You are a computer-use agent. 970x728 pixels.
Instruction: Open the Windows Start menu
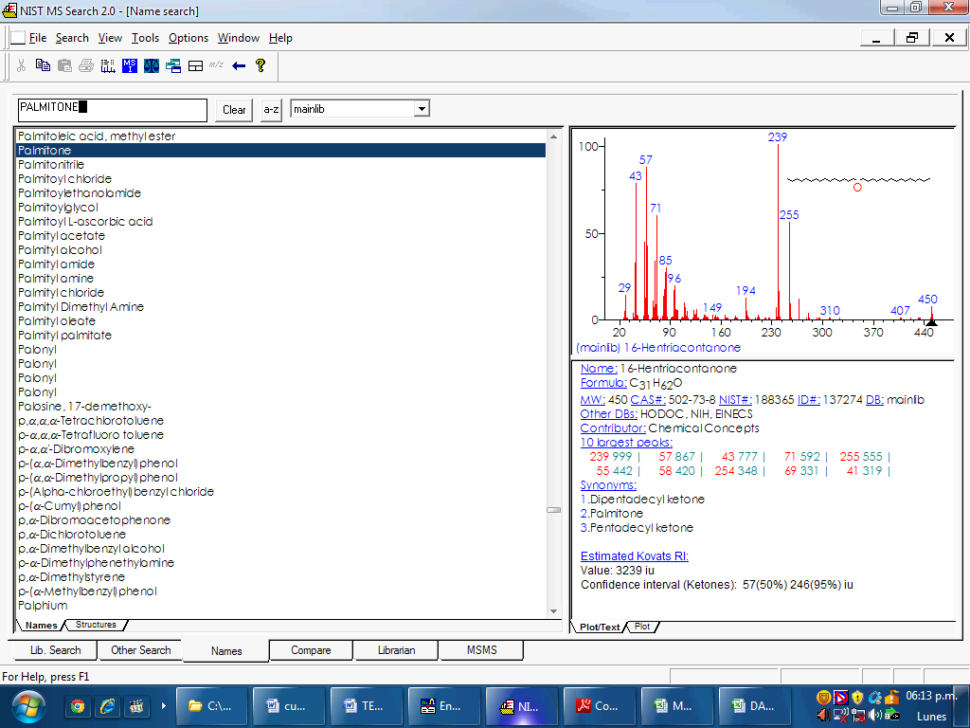pos(28,706)
